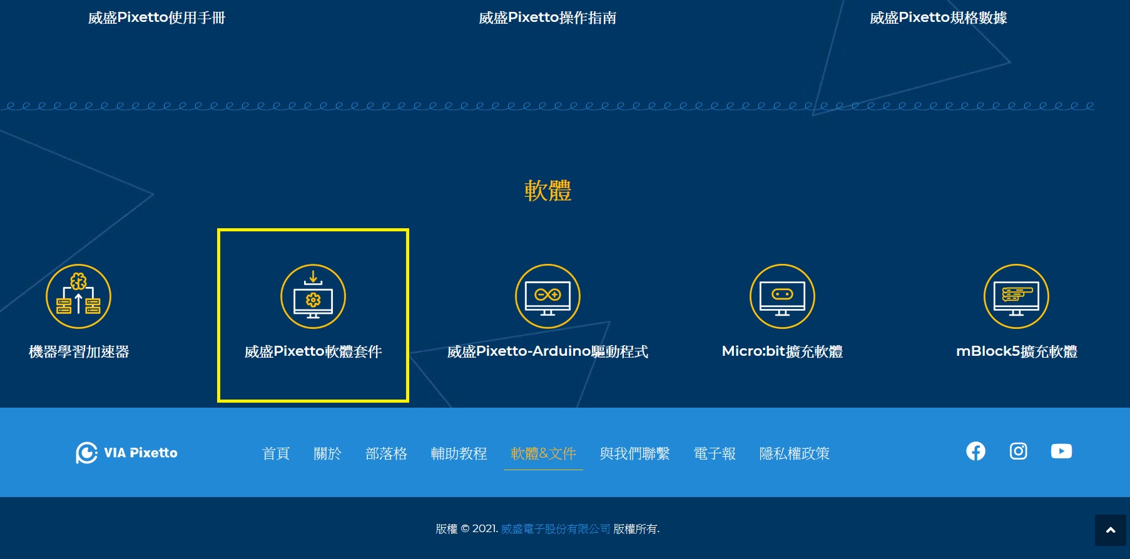Open 與我們聯繫 in footer menu
This screenshot has height=559, width=1130.
pos(635,453)
